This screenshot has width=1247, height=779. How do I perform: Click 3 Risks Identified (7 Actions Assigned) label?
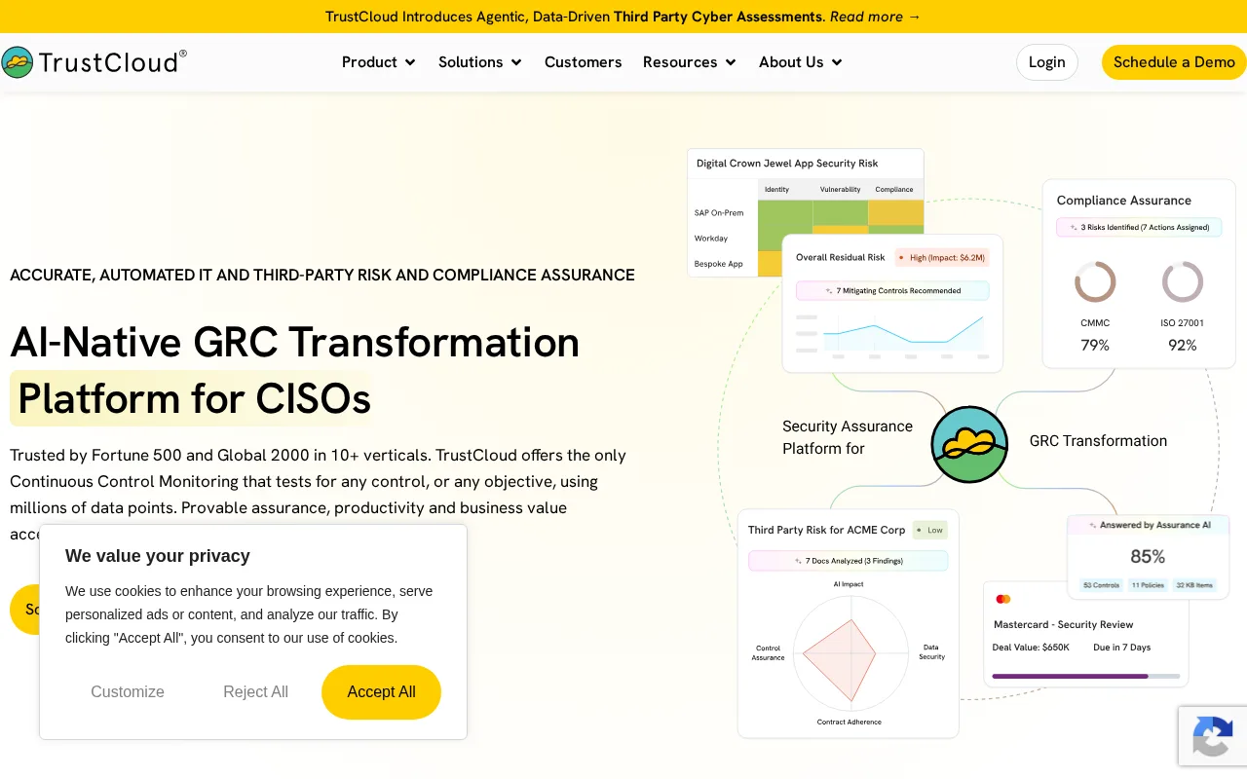click(x=1139, y=227)
